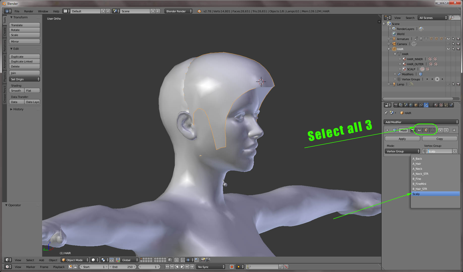Select Scalp in vertex group list
The image size is (463, 272).
[x=435, y=194]
